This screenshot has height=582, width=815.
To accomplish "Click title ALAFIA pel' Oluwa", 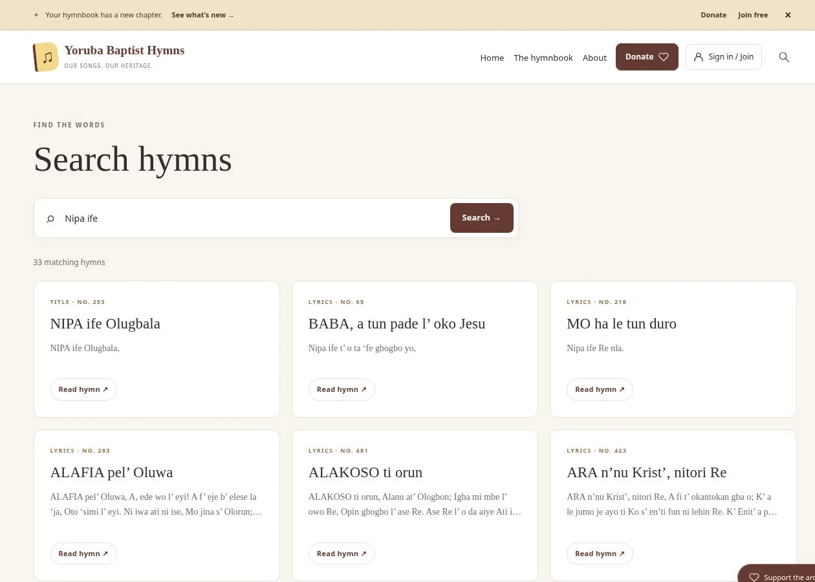I will 111,473.
